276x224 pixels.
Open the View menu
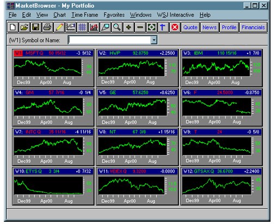[x=42, y=15]
